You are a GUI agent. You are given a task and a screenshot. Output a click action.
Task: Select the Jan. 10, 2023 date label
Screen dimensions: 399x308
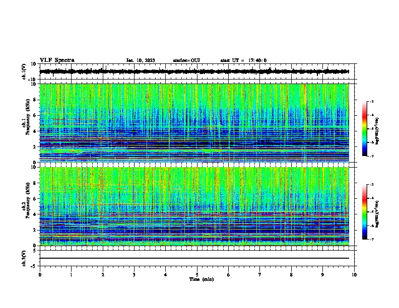(x=141, y=60)
